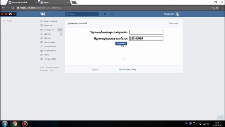Open Сообщения in the sidebar

49,30
